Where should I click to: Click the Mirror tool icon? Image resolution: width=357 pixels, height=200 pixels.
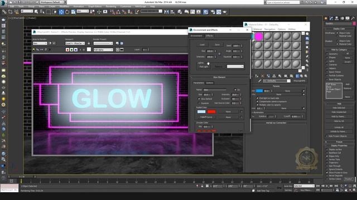(166, 12)
